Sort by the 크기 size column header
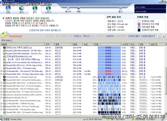Viewport: 167px width, 121px height. click(x=49, y=44)
